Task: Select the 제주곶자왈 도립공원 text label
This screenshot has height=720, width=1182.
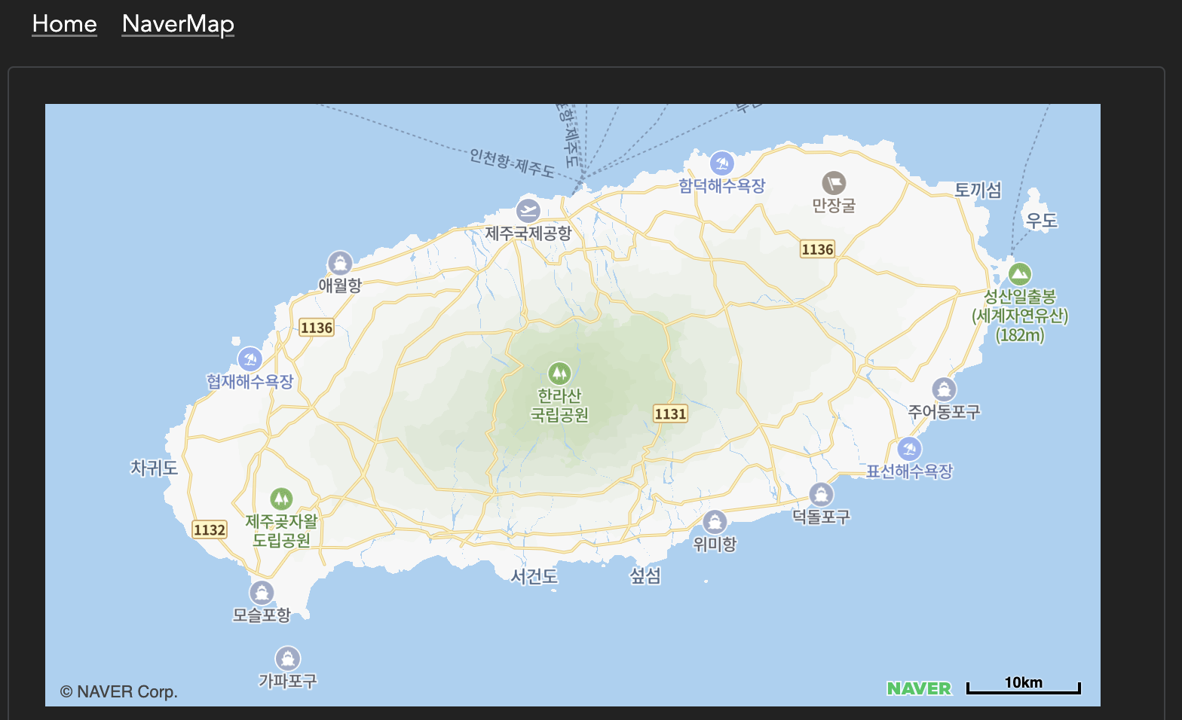Action: pos(281,531)
